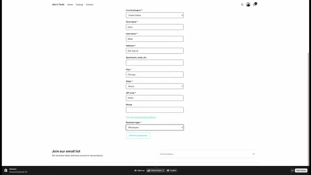The width and height of the screenshot is (311, 175).
Task: Click the password protected lock icon
Action: (x=26, y=172)
